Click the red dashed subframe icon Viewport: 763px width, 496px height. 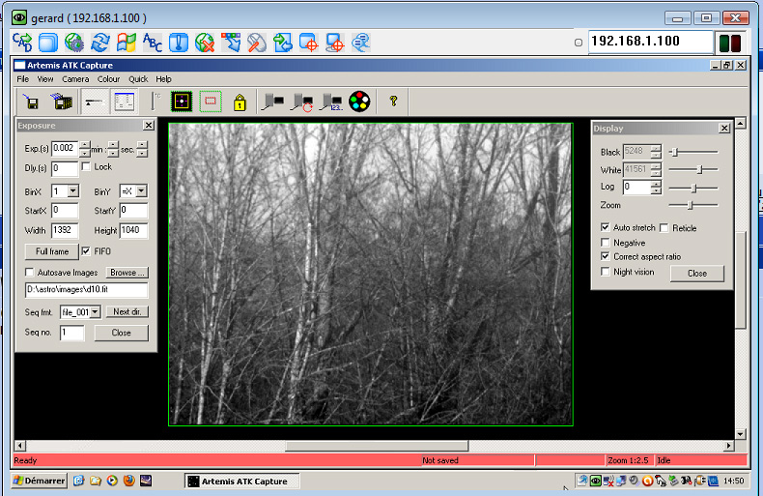211,102
